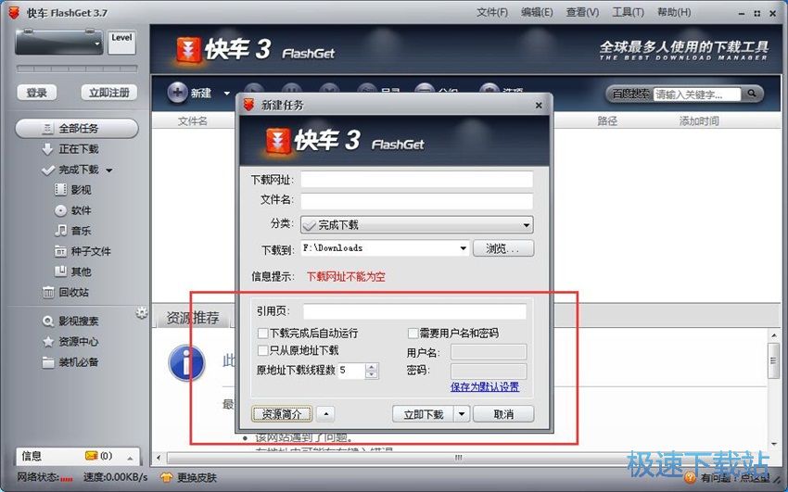Screen dimensions: 788x492
Task: Click the 信息 message envelope icon
Action: tap(91, 456)
